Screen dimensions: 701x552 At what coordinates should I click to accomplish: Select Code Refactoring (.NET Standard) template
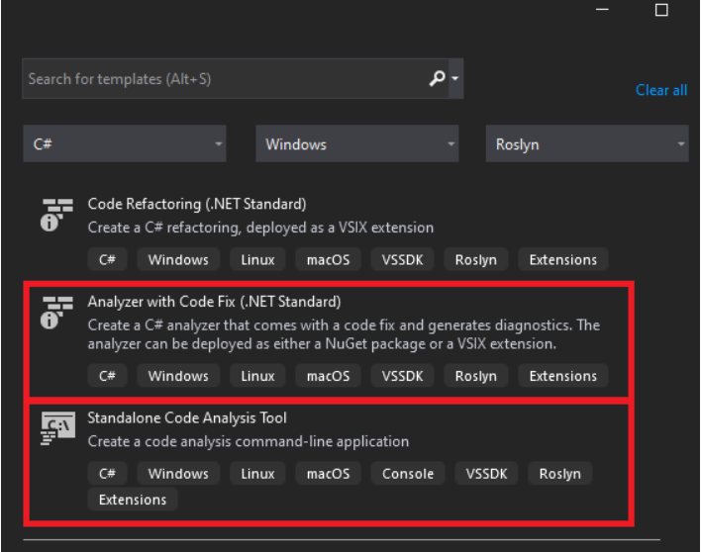pyautogui.click(x=197, y=204)
